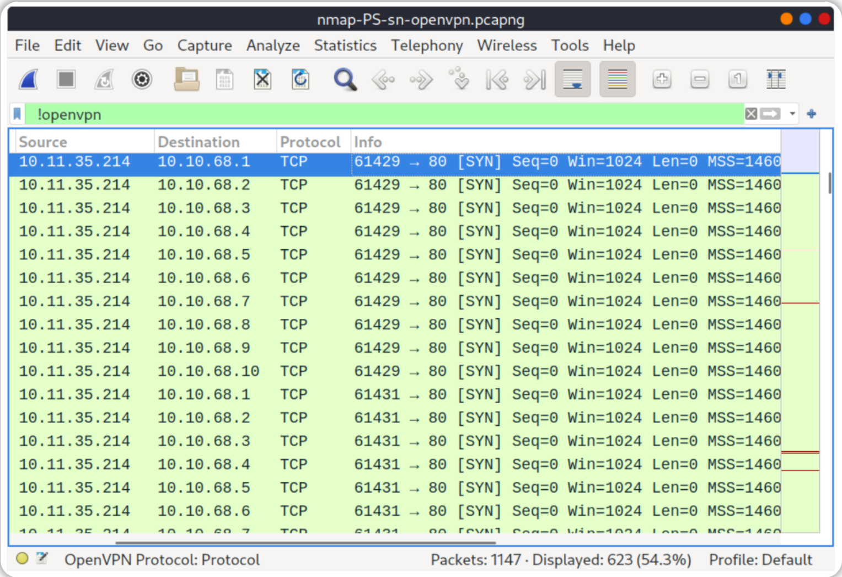This screenshot has width=842, height=577.
Task: Click Packets: 1147 Displayed: 623 status text
Action: [560, 559]
